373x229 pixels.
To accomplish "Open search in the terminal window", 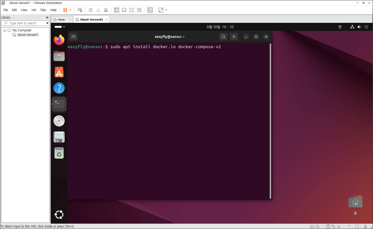I will pos(223,37).
